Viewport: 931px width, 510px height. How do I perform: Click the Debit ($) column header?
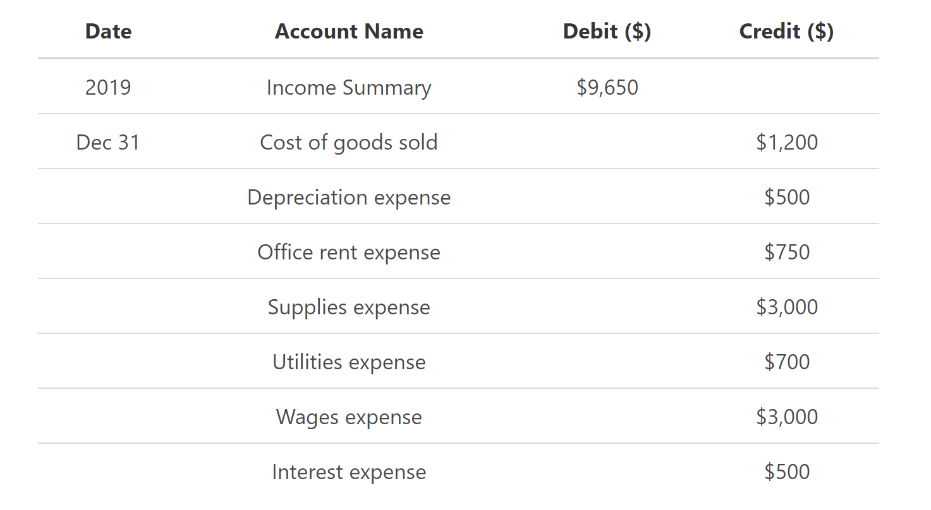607,32
